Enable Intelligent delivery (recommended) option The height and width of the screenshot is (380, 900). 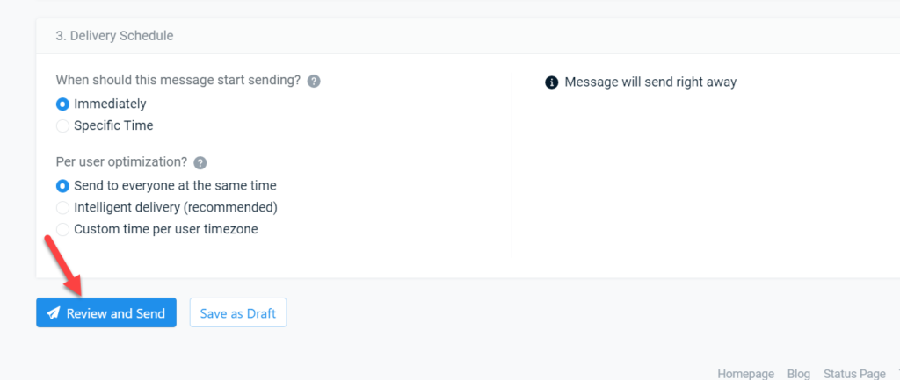(62, 207)
